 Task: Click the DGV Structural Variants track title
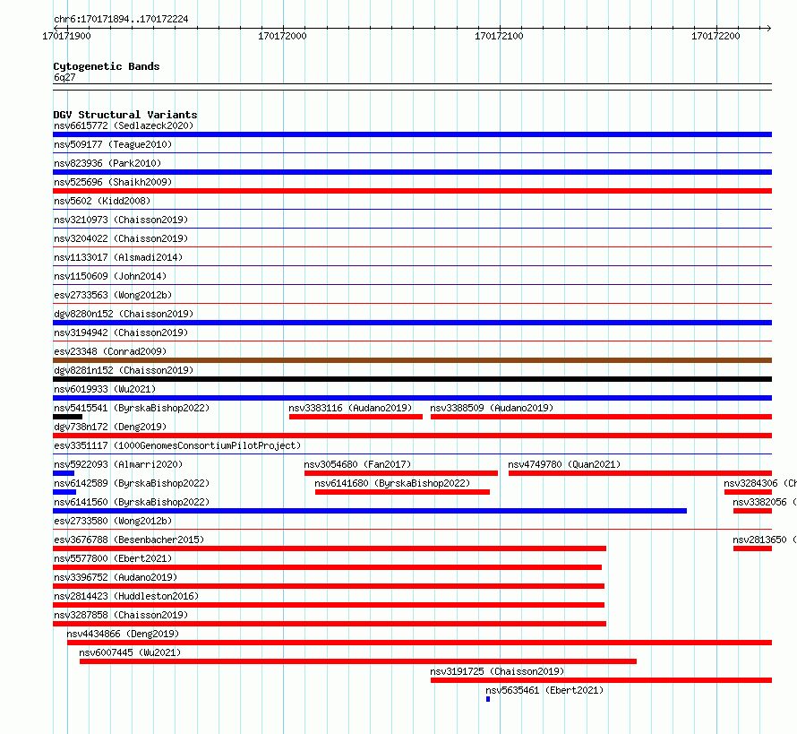[125, 115]
